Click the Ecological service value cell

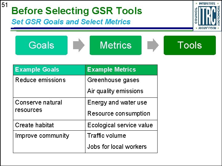click(121, 125)
